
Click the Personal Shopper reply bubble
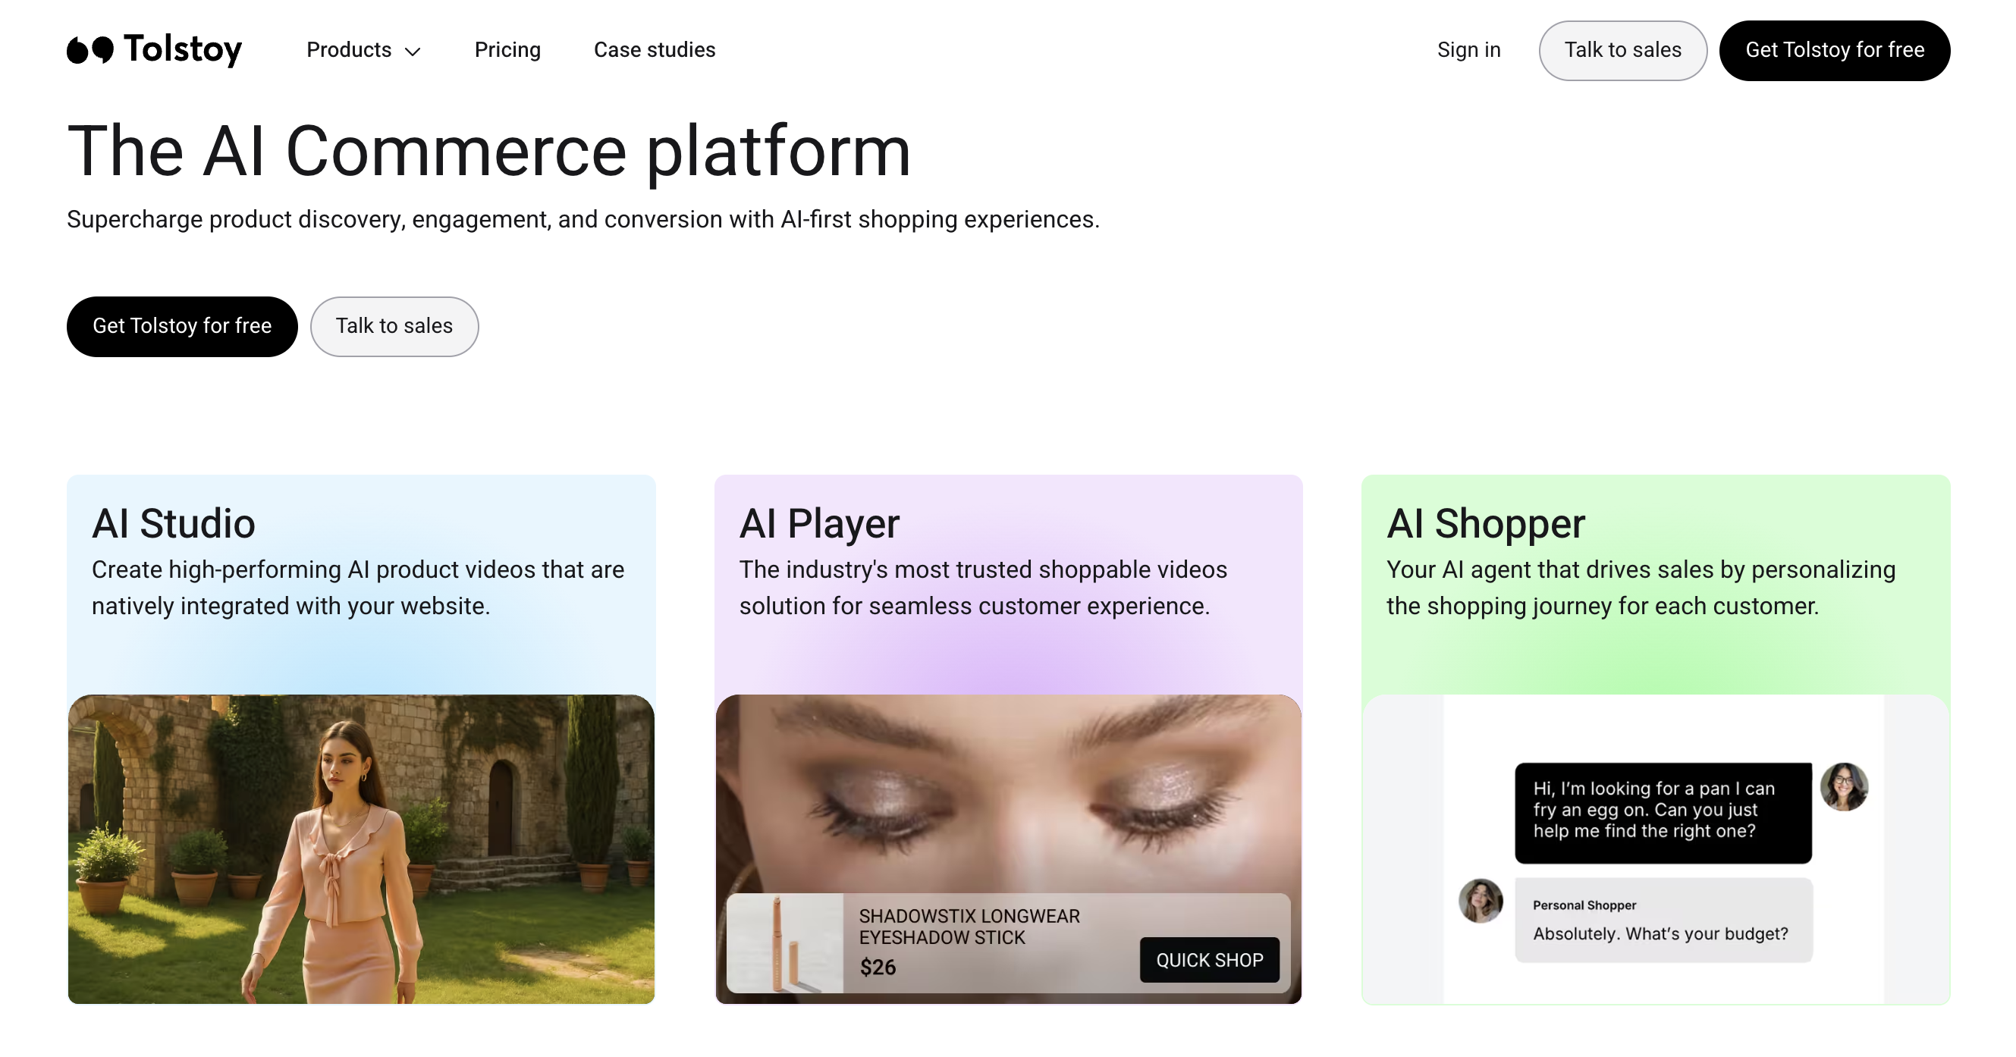(1663, 920)
